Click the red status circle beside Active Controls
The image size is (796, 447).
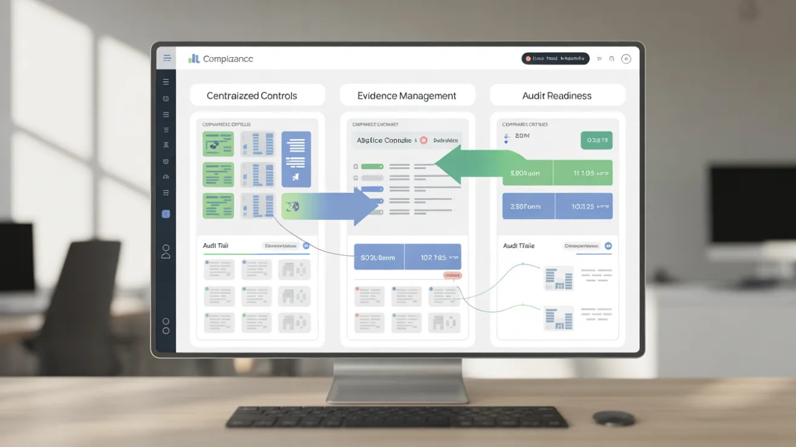click(x=423, y=140)
